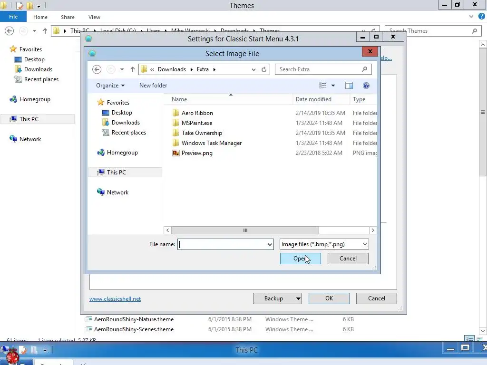The height and width of the screenshot is (365, 487).
Task: Select AeroRoundShiny-Nature.theme file
Action: pyautogui.click(x=134, y=319)
